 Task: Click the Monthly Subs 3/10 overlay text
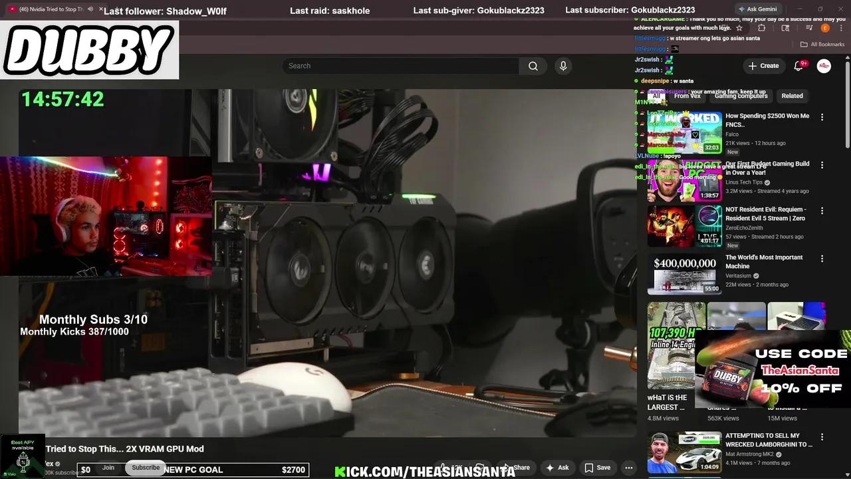pos(93,320)
